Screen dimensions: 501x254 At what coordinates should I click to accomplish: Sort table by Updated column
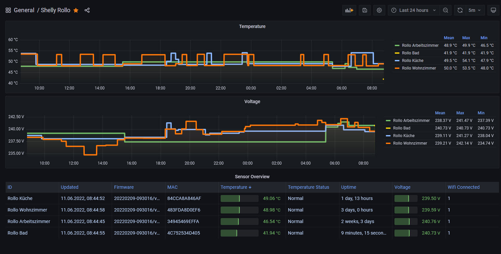point(70,187)
